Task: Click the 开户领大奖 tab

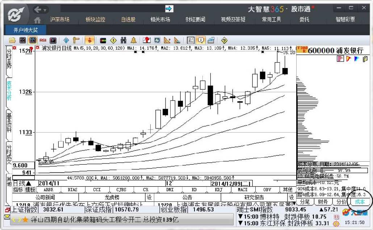Action: point(25,30)
